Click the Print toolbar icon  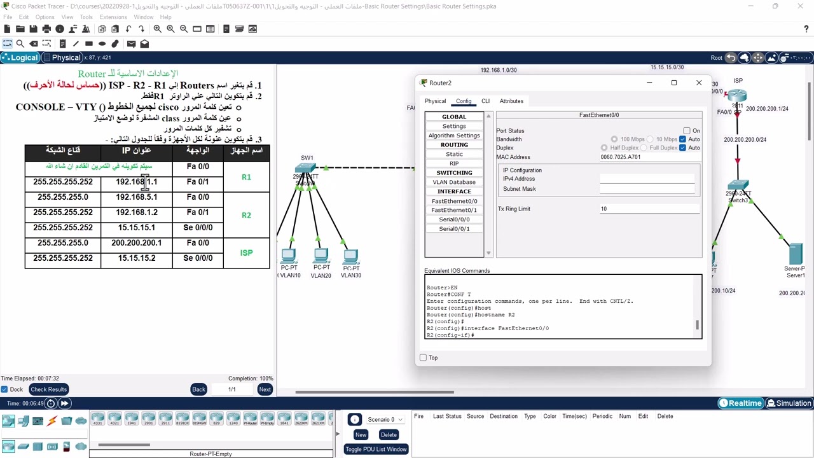coord(46,29)
